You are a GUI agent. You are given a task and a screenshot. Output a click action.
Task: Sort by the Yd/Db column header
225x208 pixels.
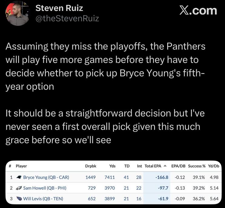214,166
